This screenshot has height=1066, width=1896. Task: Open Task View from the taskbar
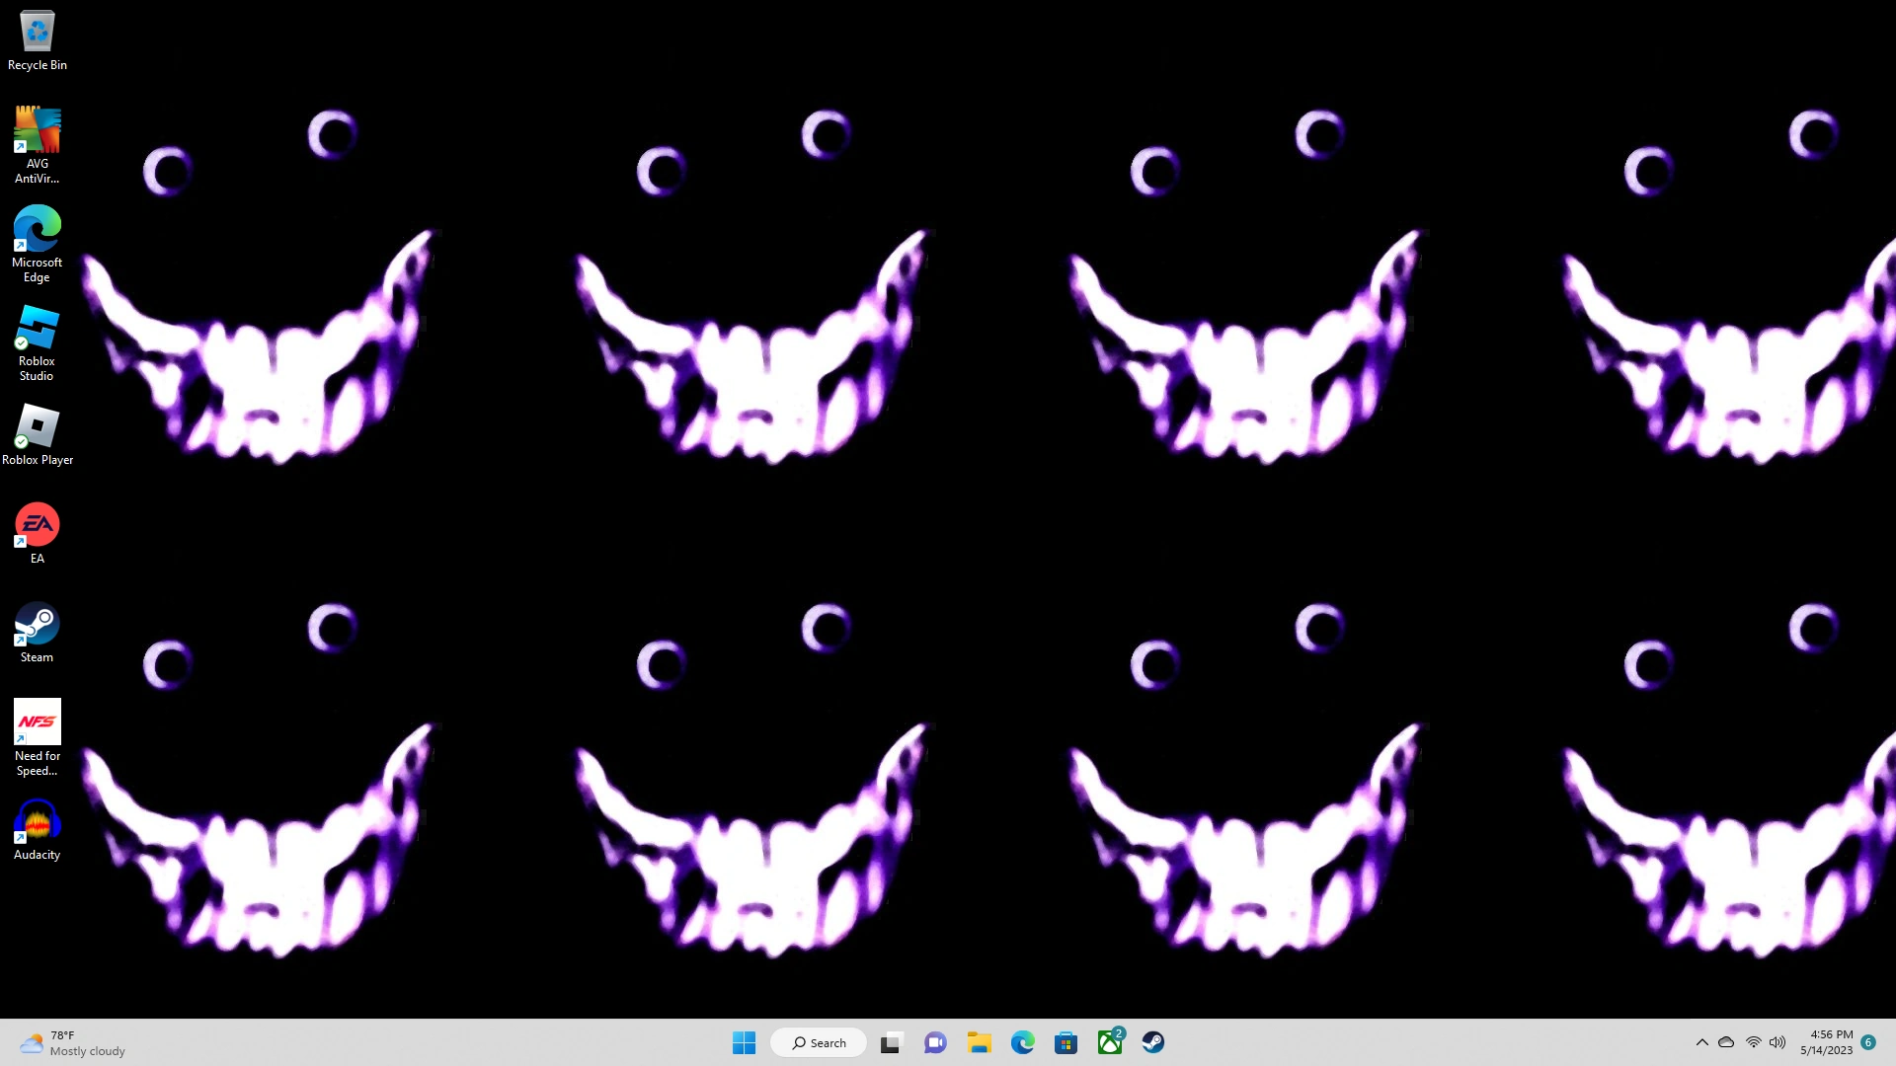coord(890,1042)
